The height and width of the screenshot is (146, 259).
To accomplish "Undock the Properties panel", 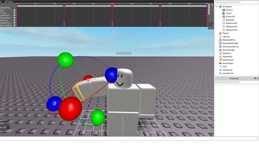I will 255,78.
